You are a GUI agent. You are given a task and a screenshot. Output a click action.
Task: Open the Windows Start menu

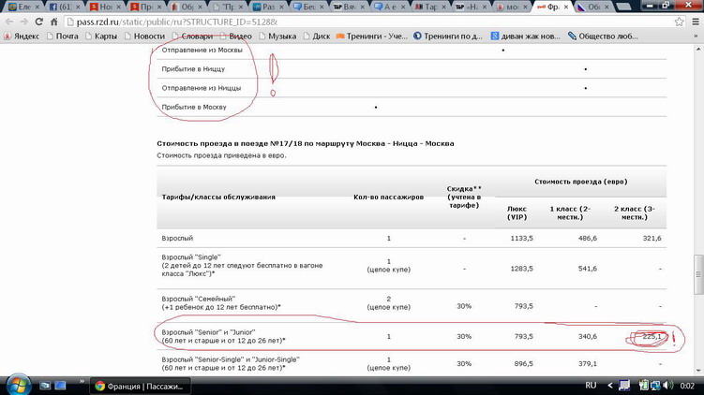pyautogui.click(x=17, y=385)
